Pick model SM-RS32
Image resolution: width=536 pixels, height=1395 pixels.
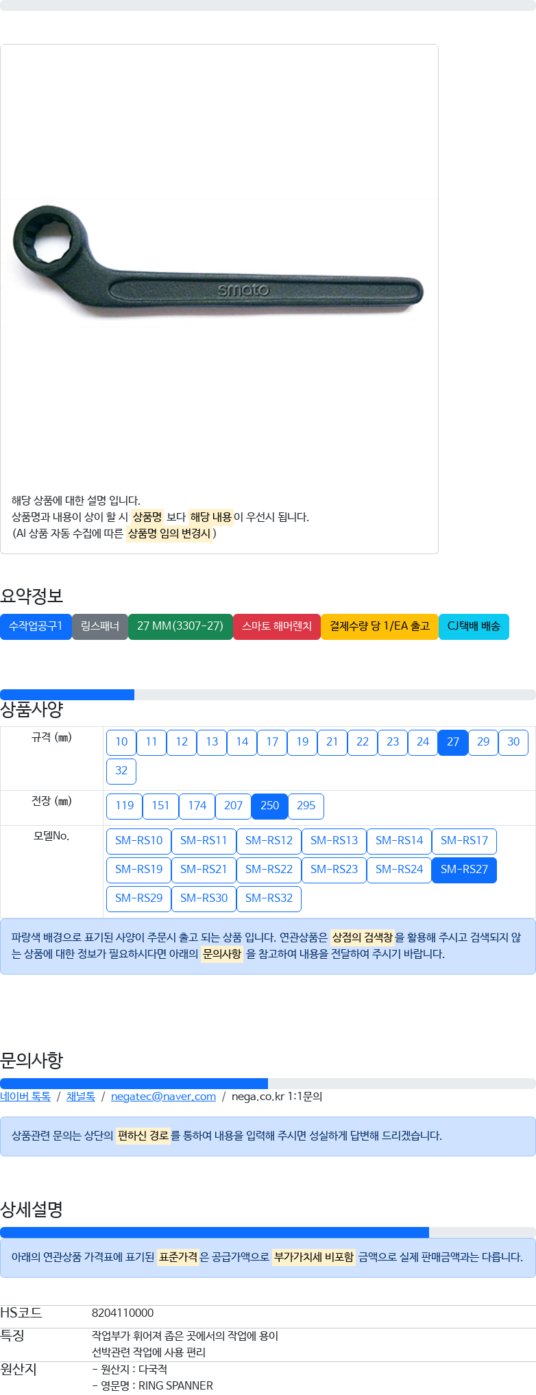point(269,899)
